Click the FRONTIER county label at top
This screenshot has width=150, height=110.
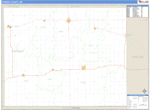pos(13,6)
